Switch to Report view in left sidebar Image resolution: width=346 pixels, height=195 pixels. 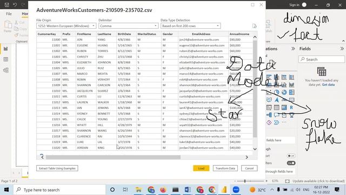pos(6,49)
